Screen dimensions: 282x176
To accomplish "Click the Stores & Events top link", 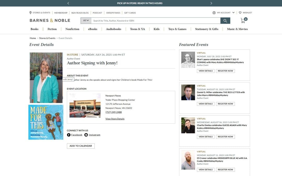I will 41,13.
